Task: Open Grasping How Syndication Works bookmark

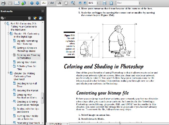Action: pyautogui.click(x=27, y=96)
